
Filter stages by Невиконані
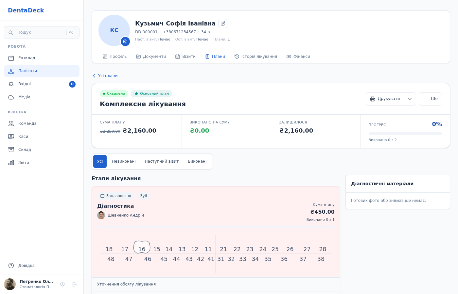click(x=124, y=161)
